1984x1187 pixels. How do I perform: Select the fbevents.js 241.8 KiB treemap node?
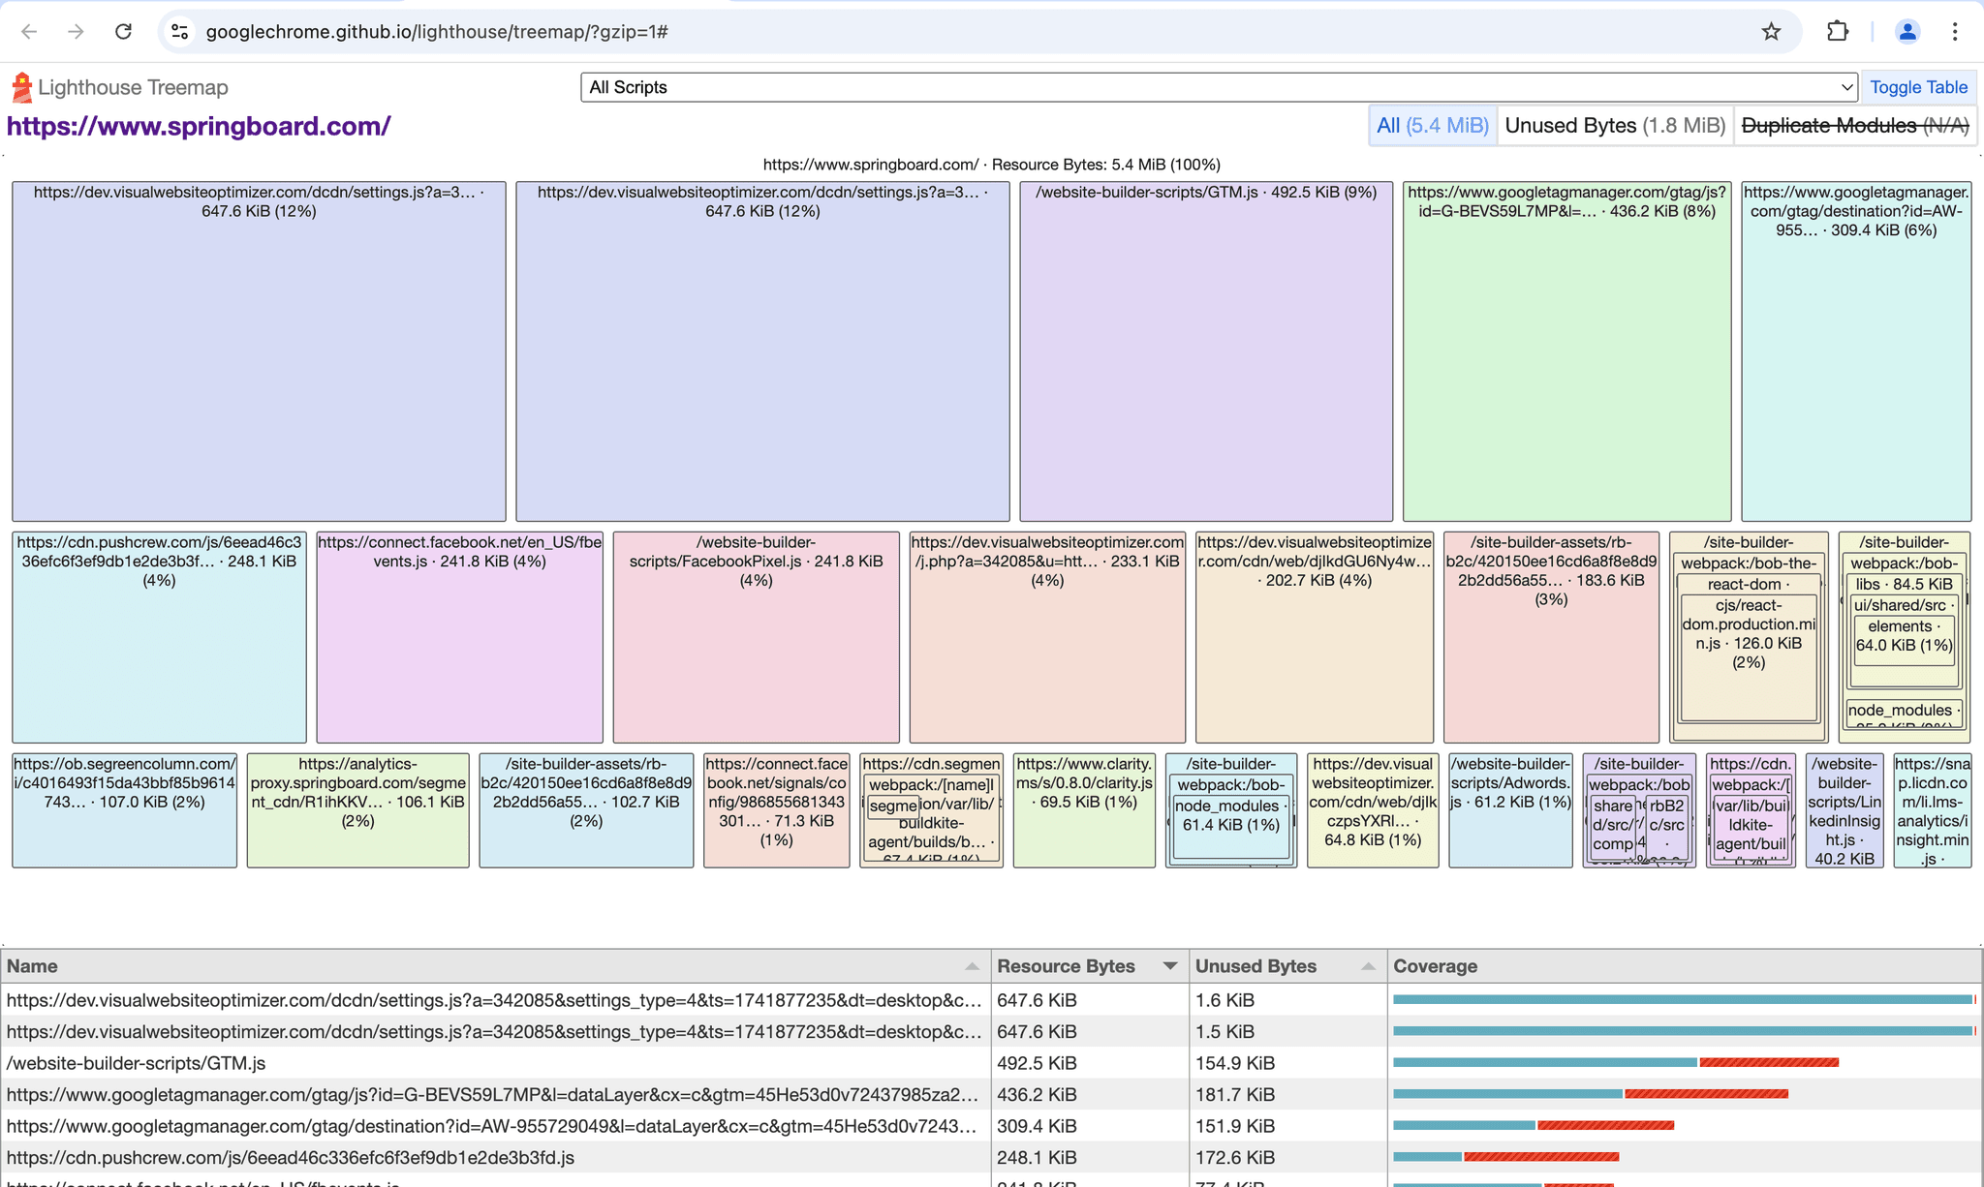point(459,637)
